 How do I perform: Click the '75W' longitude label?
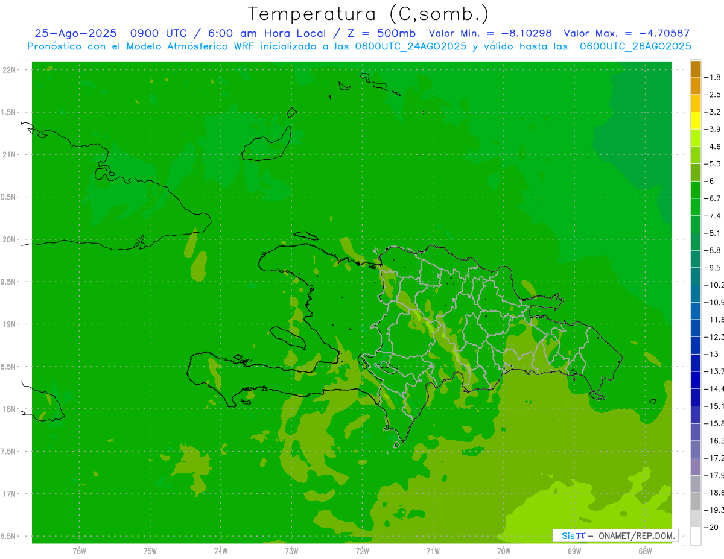tap(150, 551)
